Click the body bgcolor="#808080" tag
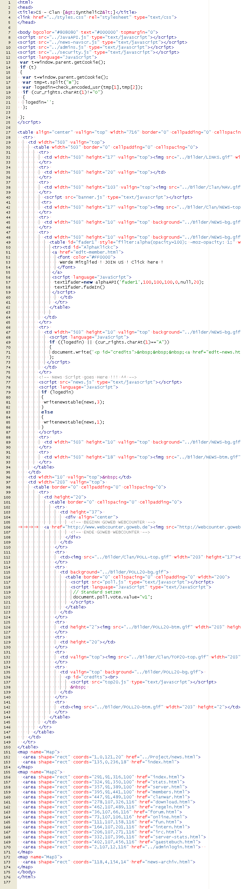 [x=88, y=32]
